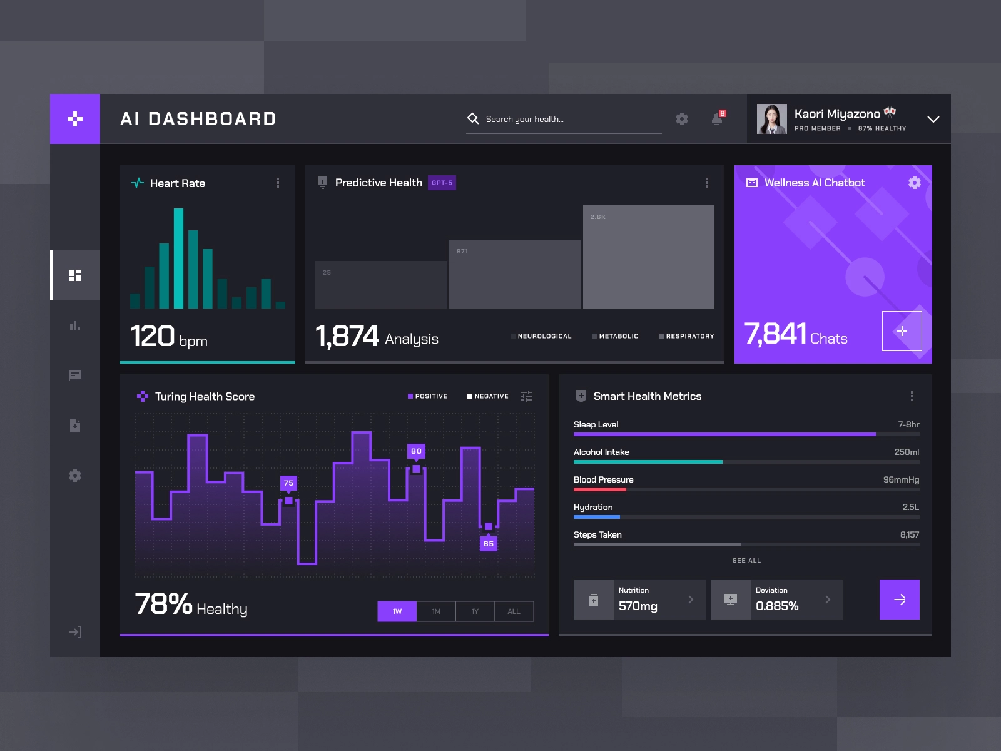Click the Sleep Level progress bar

pyautogui.click(x=746, y=434)
